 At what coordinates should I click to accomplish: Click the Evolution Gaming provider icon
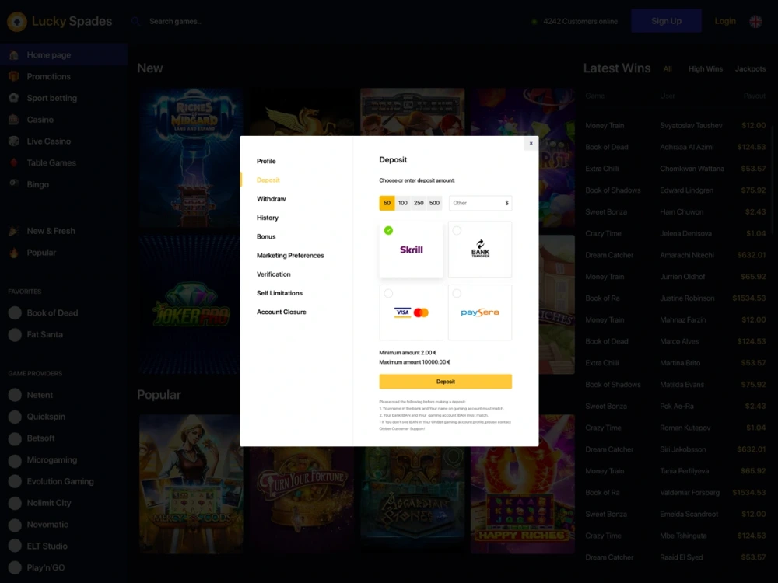[15, 481]
